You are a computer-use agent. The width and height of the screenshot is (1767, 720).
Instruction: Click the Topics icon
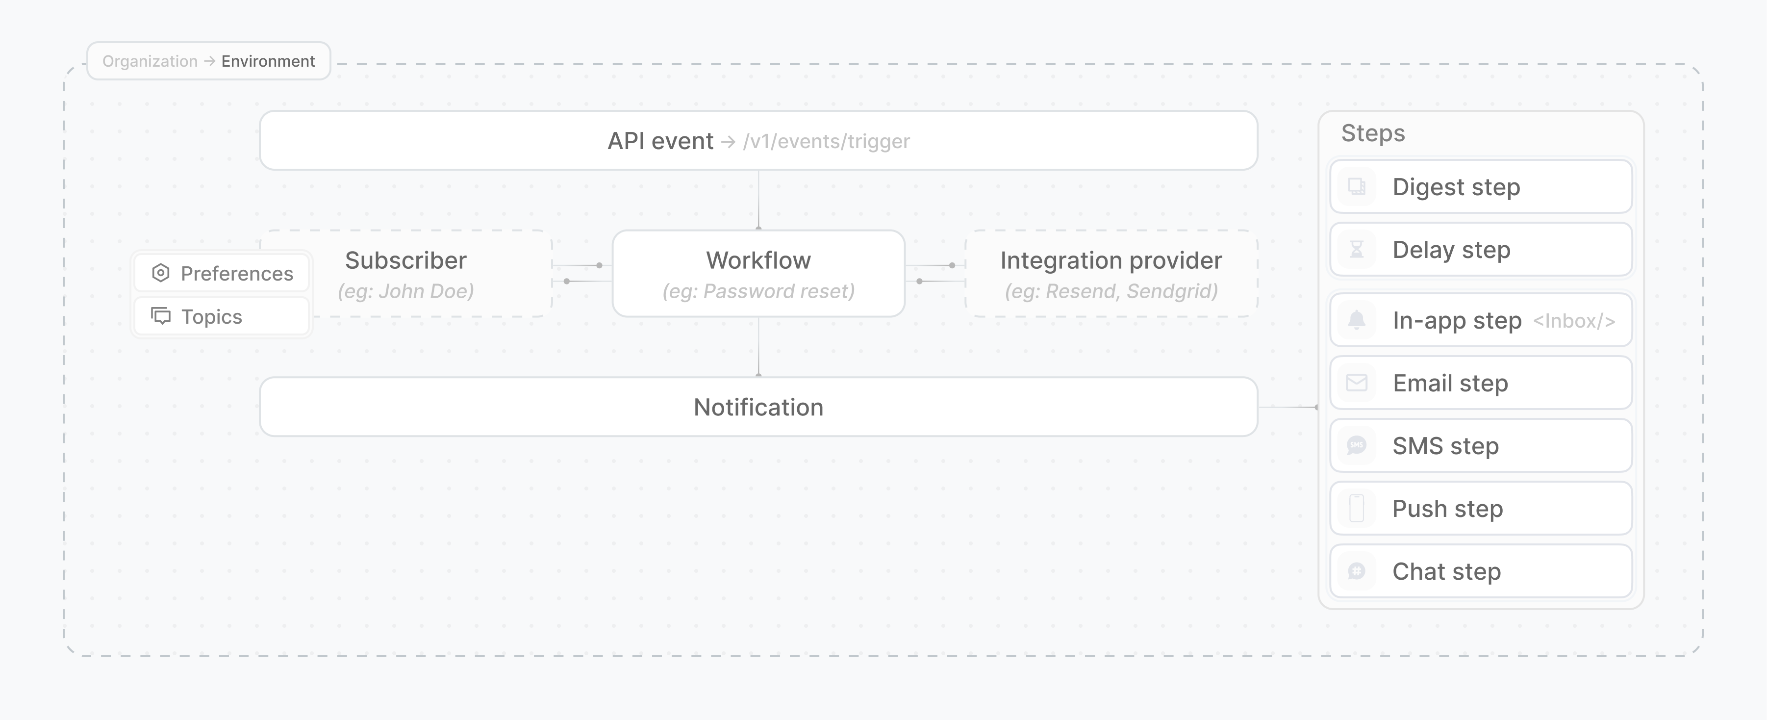[x=160, y=316]
